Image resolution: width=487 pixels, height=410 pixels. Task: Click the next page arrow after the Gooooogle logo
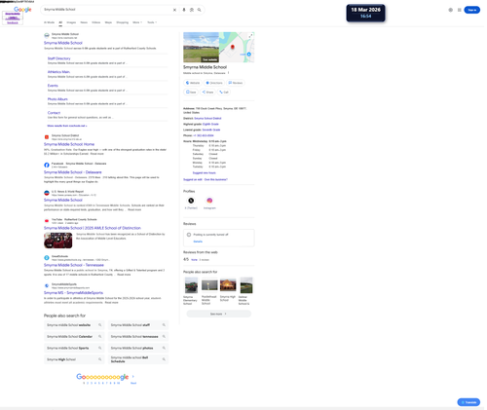[x=133, y=377]
